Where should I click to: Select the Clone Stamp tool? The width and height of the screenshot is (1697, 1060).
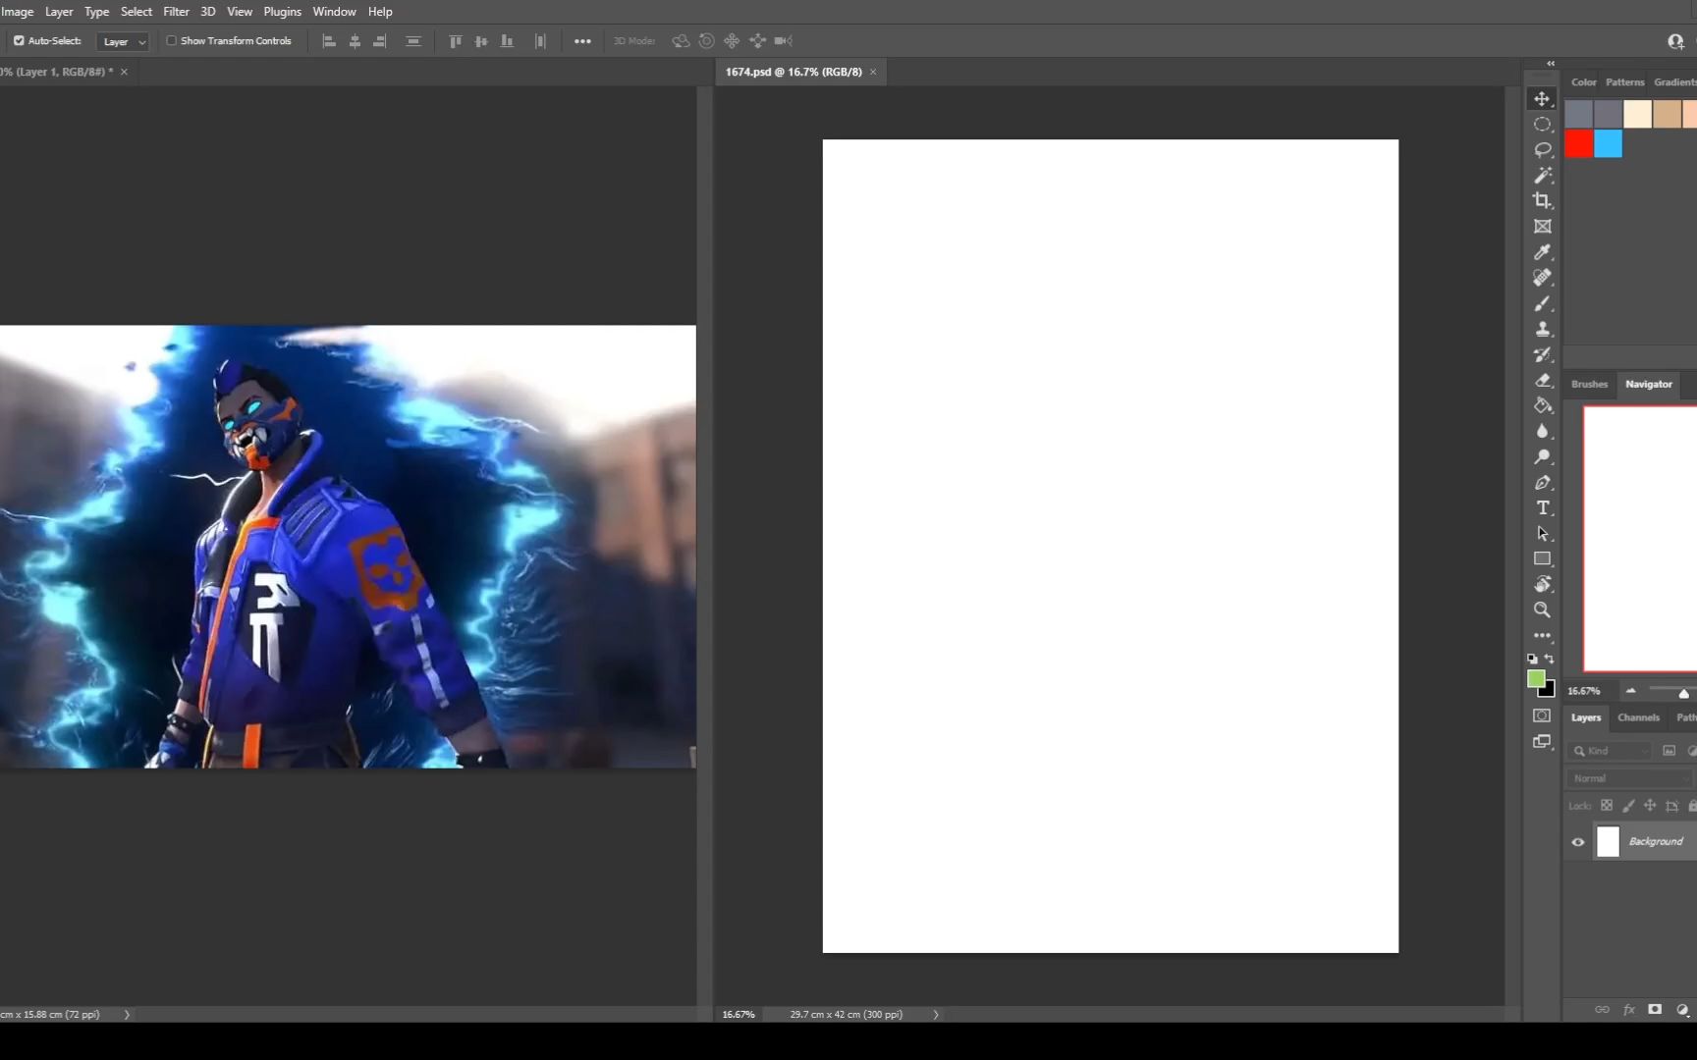coord(1542,329)
